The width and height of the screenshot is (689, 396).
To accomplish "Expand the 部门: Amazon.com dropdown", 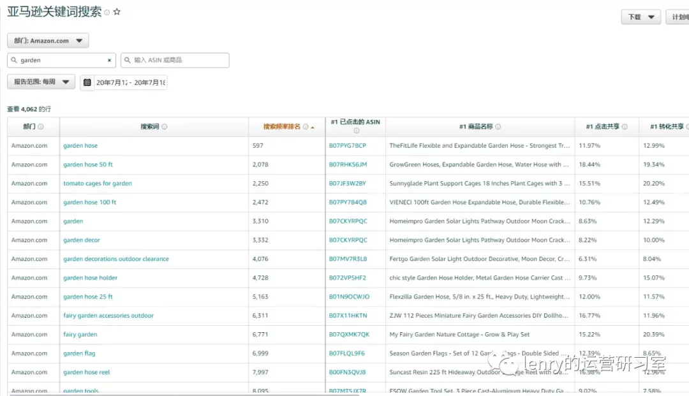I will click(x=48, y=40).
